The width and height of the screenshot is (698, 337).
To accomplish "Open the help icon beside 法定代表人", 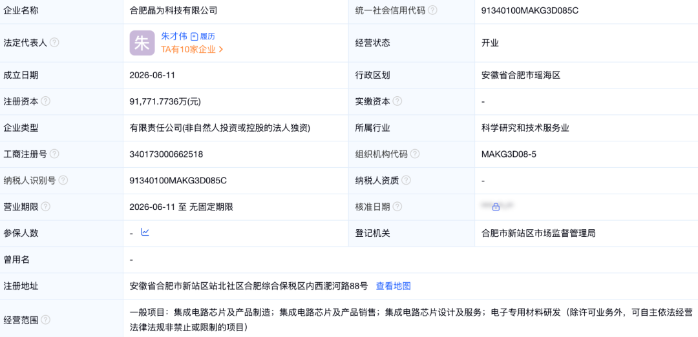I will [54, 43].
